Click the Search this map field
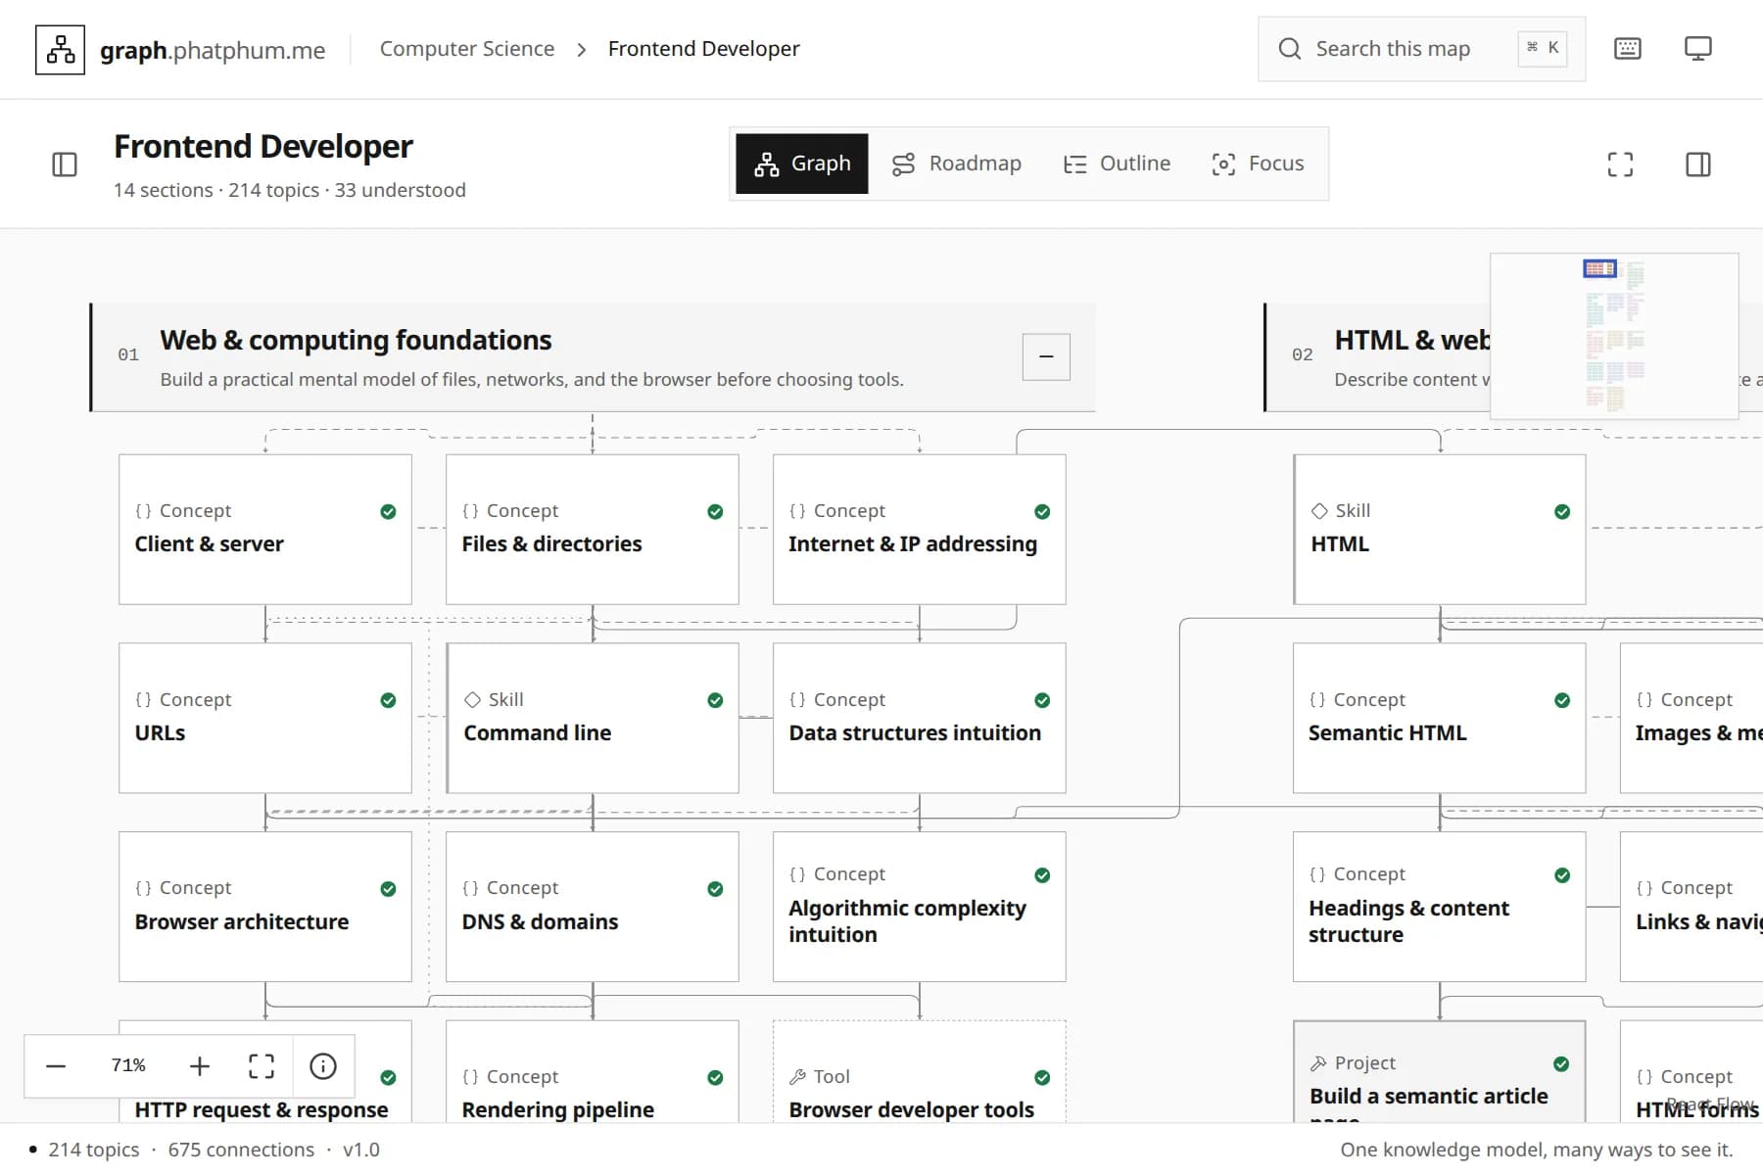 [x=1421, y=49]
